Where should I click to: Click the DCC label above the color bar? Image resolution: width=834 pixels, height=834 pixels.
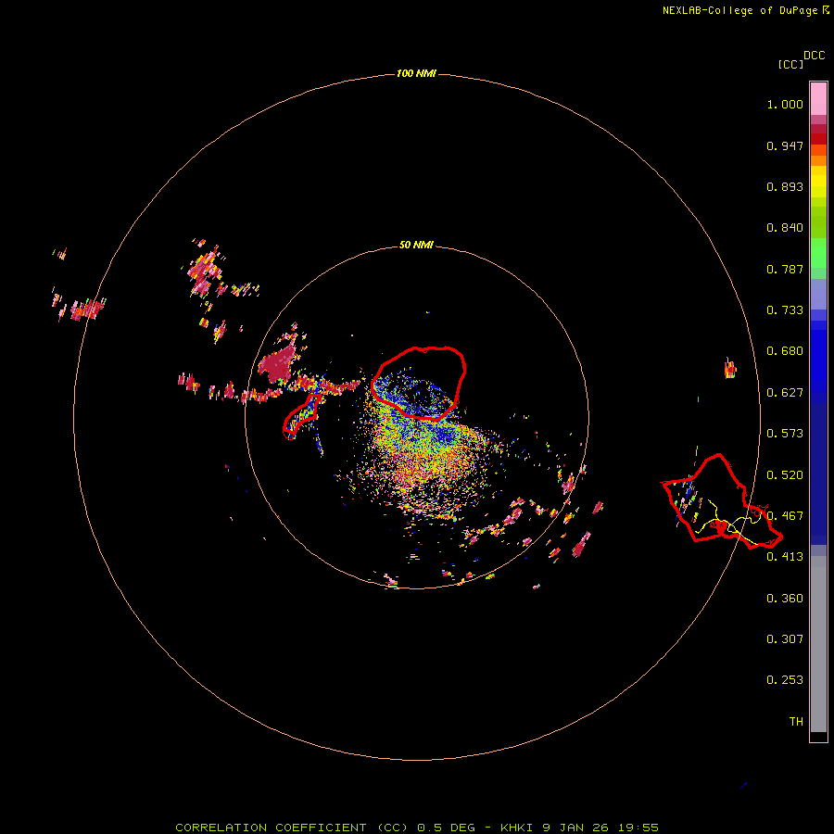[815, 55]
